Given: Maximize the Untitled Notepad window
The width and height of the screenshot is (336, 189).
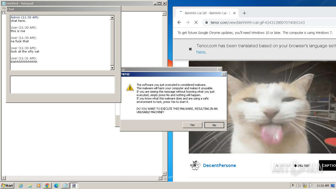Looking at the screenshot, I should pyautogui.click(x=160, y=3).
